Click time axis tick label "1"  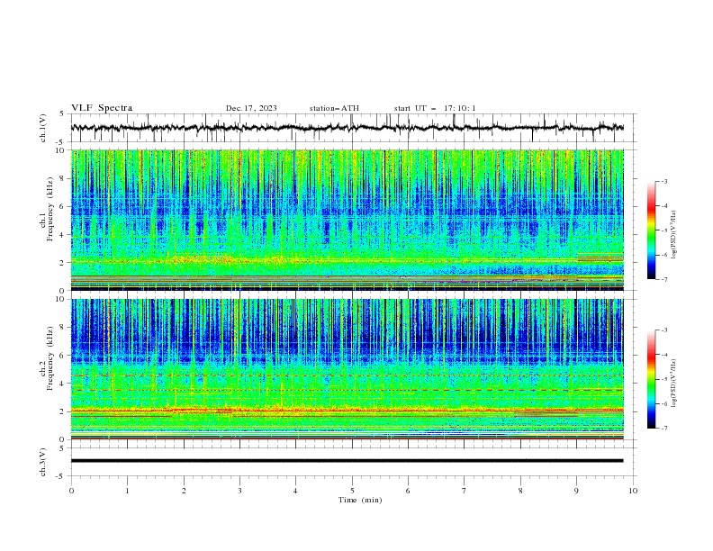pyautogui.click(x=127, y=491)
